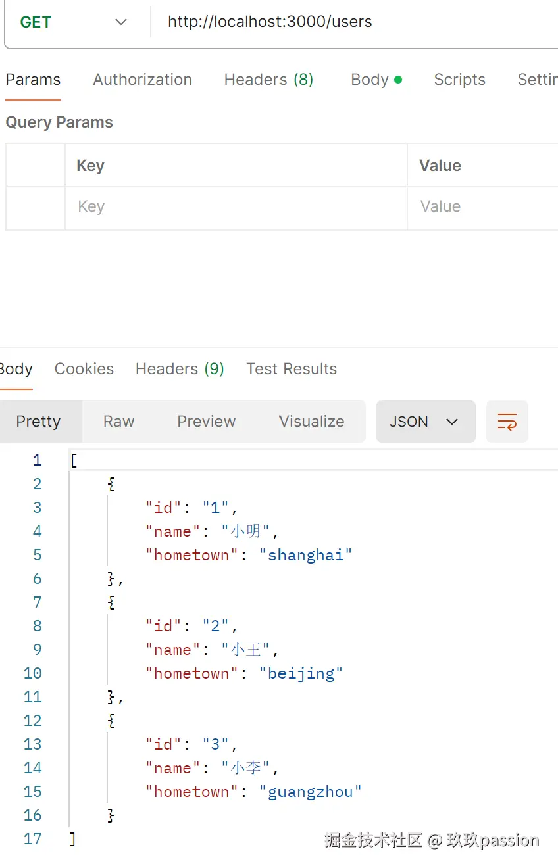
Task: View the Test Results tab
Action: coord(292,369)
